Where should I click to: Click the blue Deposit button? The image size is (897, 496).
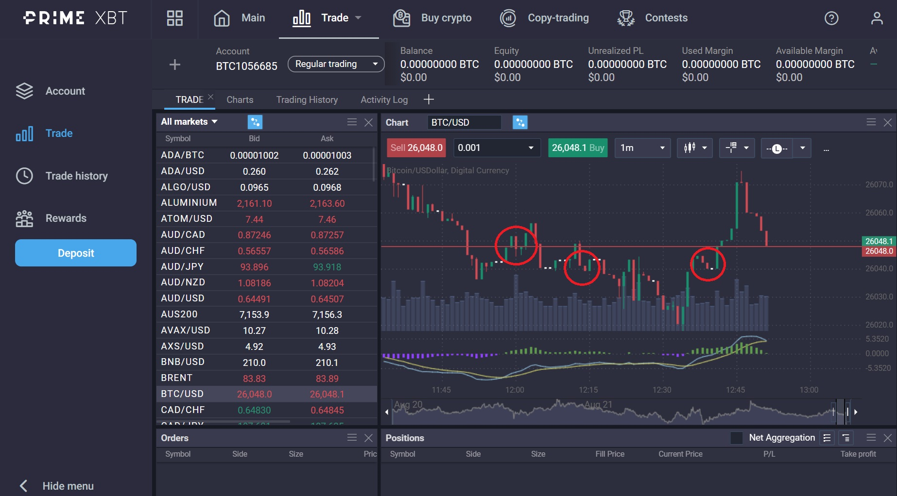[76, 253]
